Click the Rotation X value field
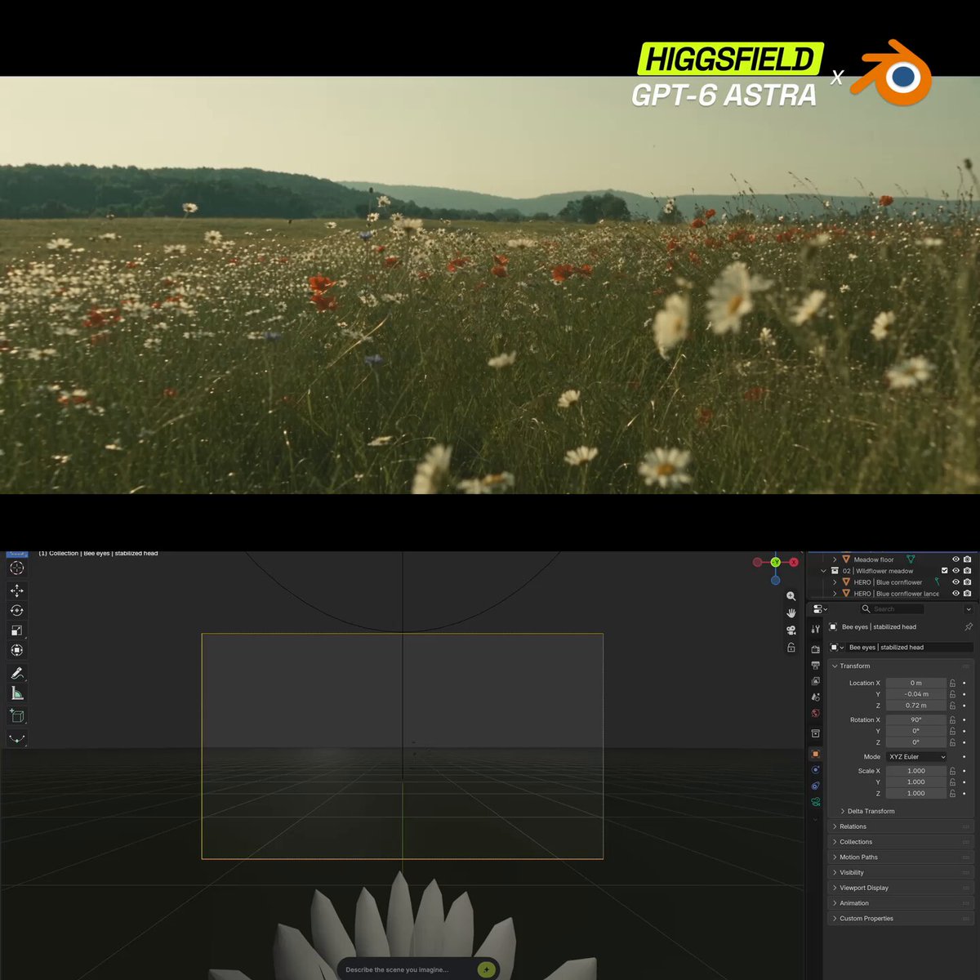980x980 pixels. pyautogui.click(x=916, y=719)
